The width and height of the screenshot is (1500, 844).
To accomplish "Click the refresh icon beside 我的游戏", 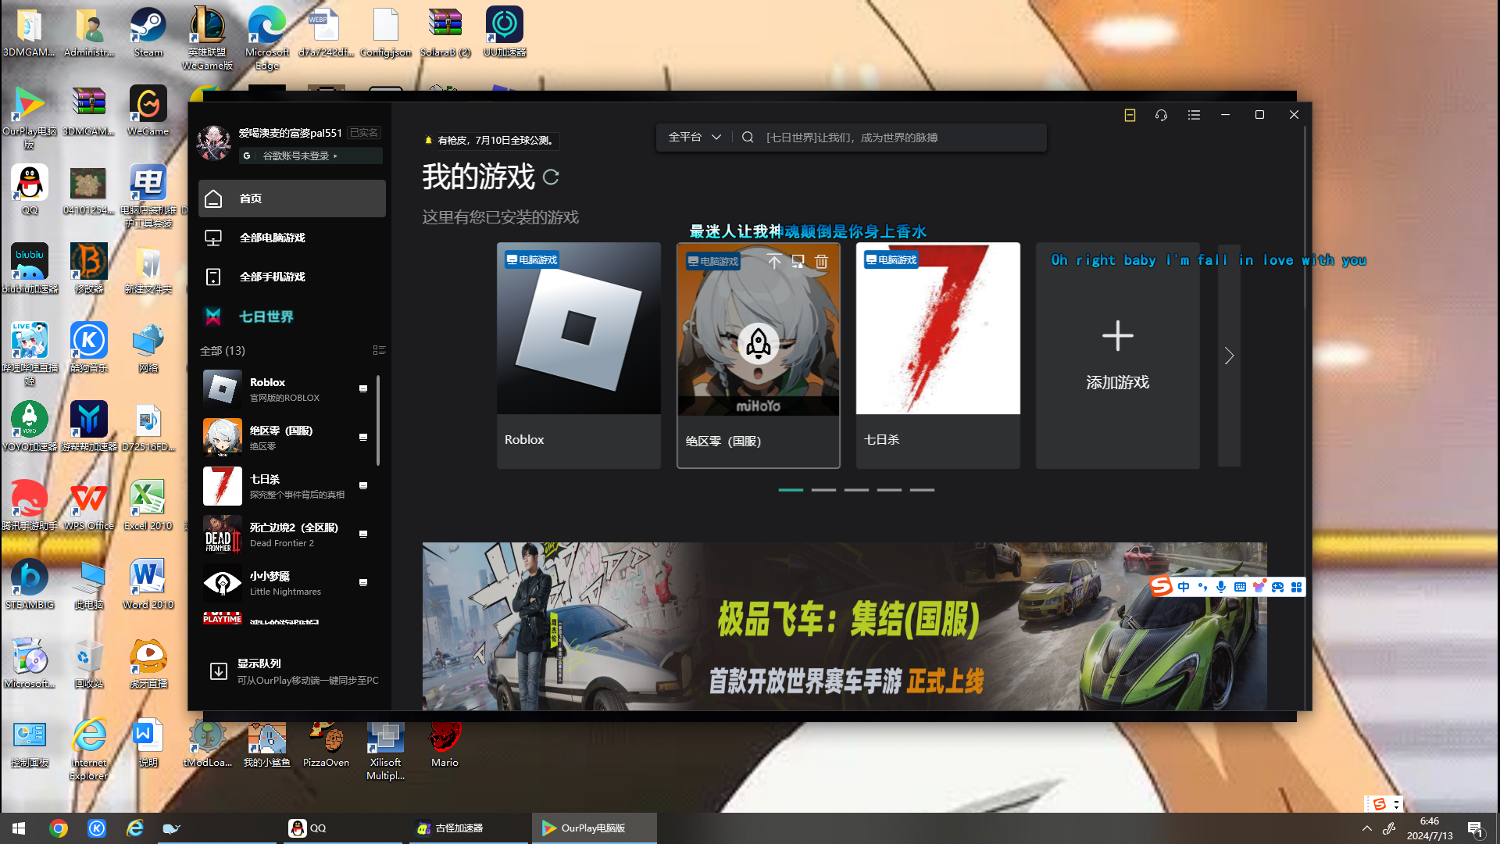I will tap(551, 177).
